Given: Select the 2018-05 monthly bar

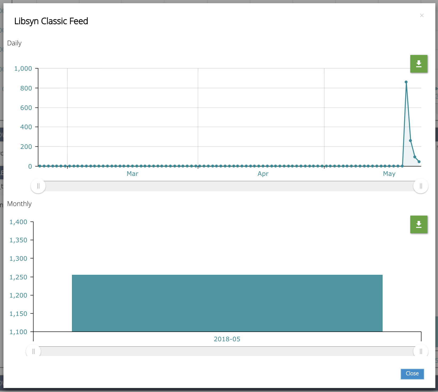Looking at the screenshot, I should [227, 303].
